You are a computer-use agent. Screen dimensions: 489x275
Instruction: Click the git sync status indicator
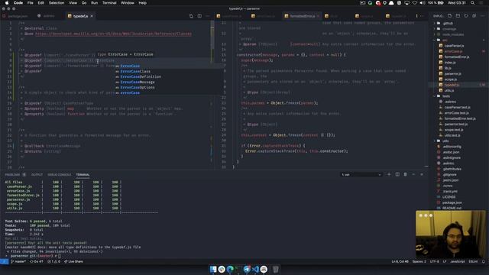[x=37, y=261]
